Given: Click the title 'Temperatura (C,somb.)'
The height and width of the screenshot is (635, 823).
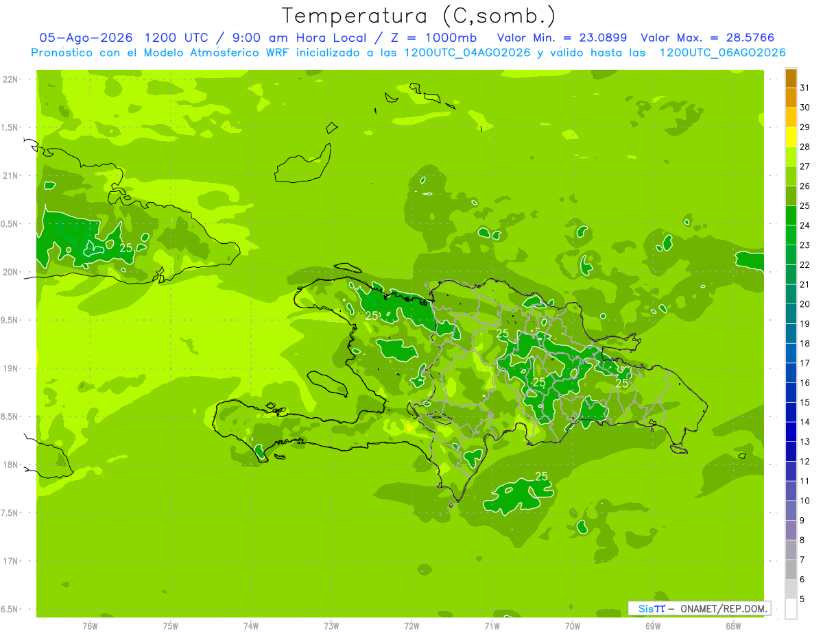Looking at the screenshot, I should (418, 15).
